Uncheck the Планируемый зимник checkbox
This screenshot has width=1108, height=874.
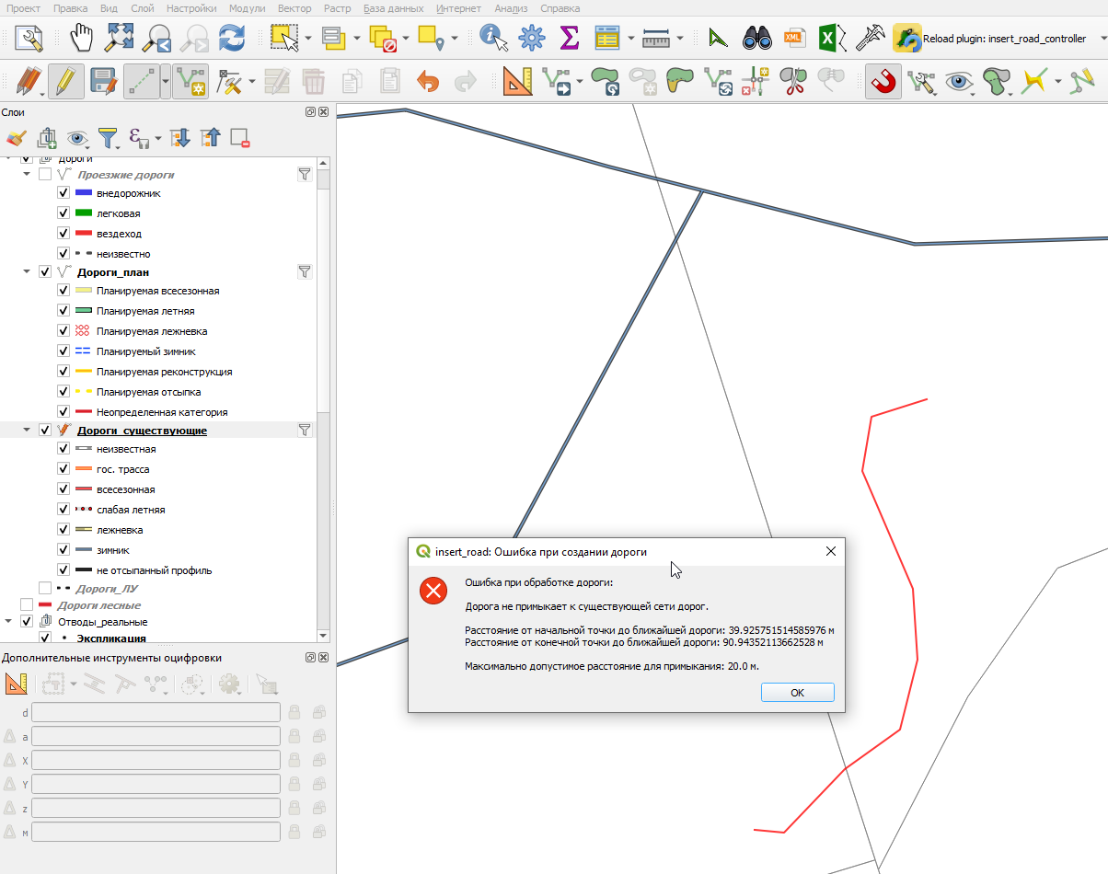point(63,351)
